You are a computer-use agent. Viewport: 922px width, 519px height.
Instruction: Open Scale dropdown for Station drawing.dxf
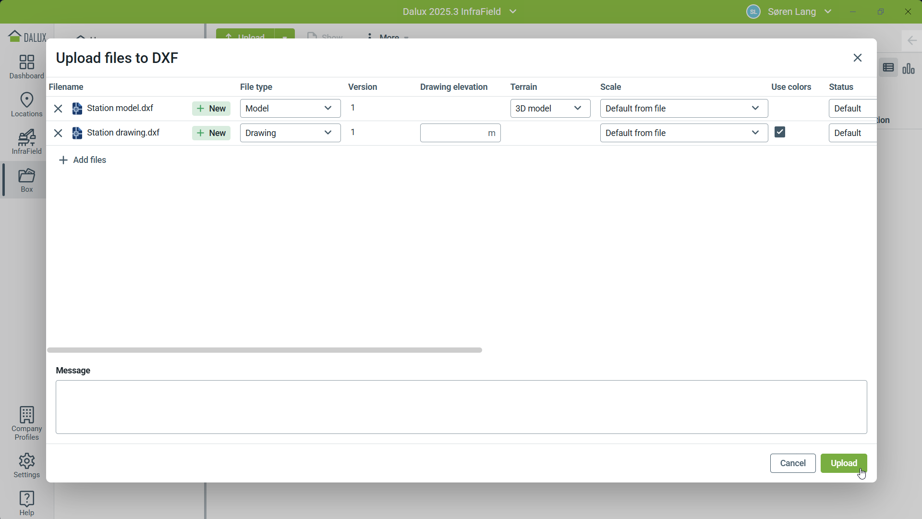pos(683,133)
